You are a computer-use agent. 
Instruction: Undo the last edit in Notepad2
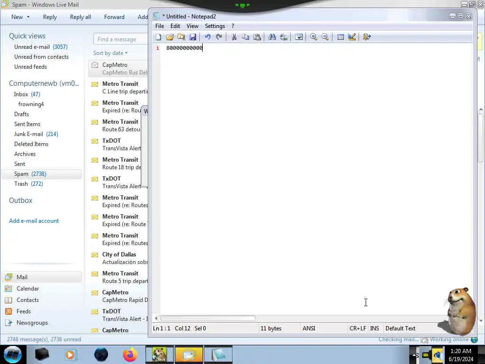[207, 37]
